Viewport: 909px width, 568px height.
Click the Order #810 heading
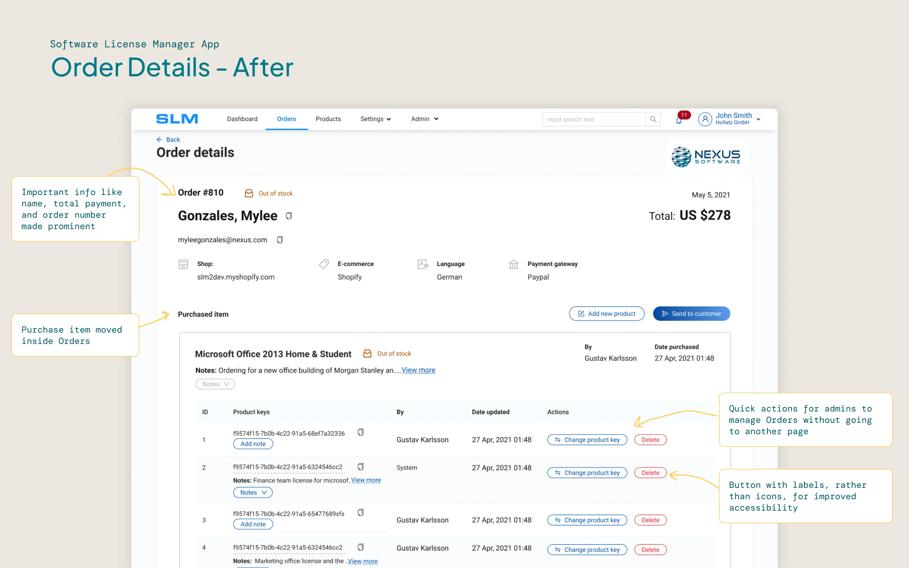pos(201,193)
